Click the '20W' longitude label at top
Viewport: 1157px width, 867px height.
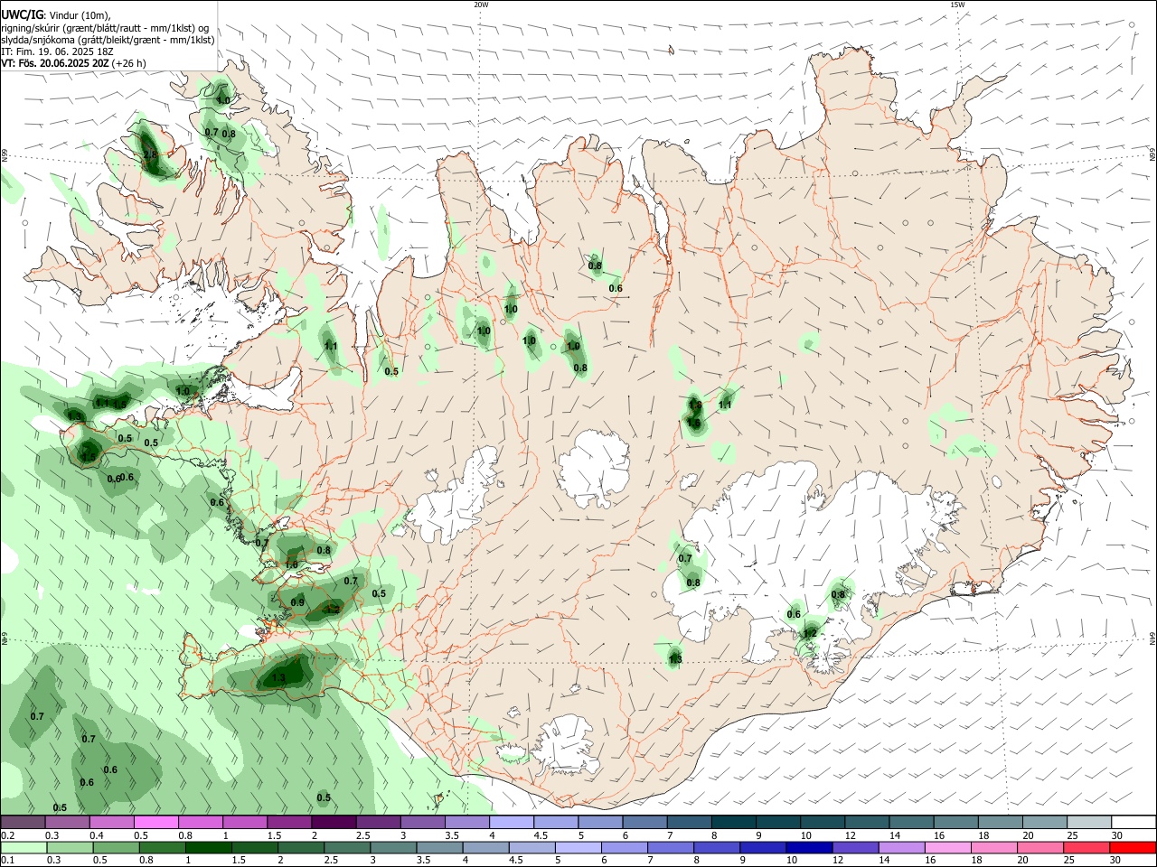click(480, 5)
